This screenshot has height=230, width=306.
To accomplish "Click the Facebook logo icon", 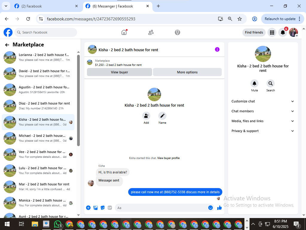I will [8, 32].
